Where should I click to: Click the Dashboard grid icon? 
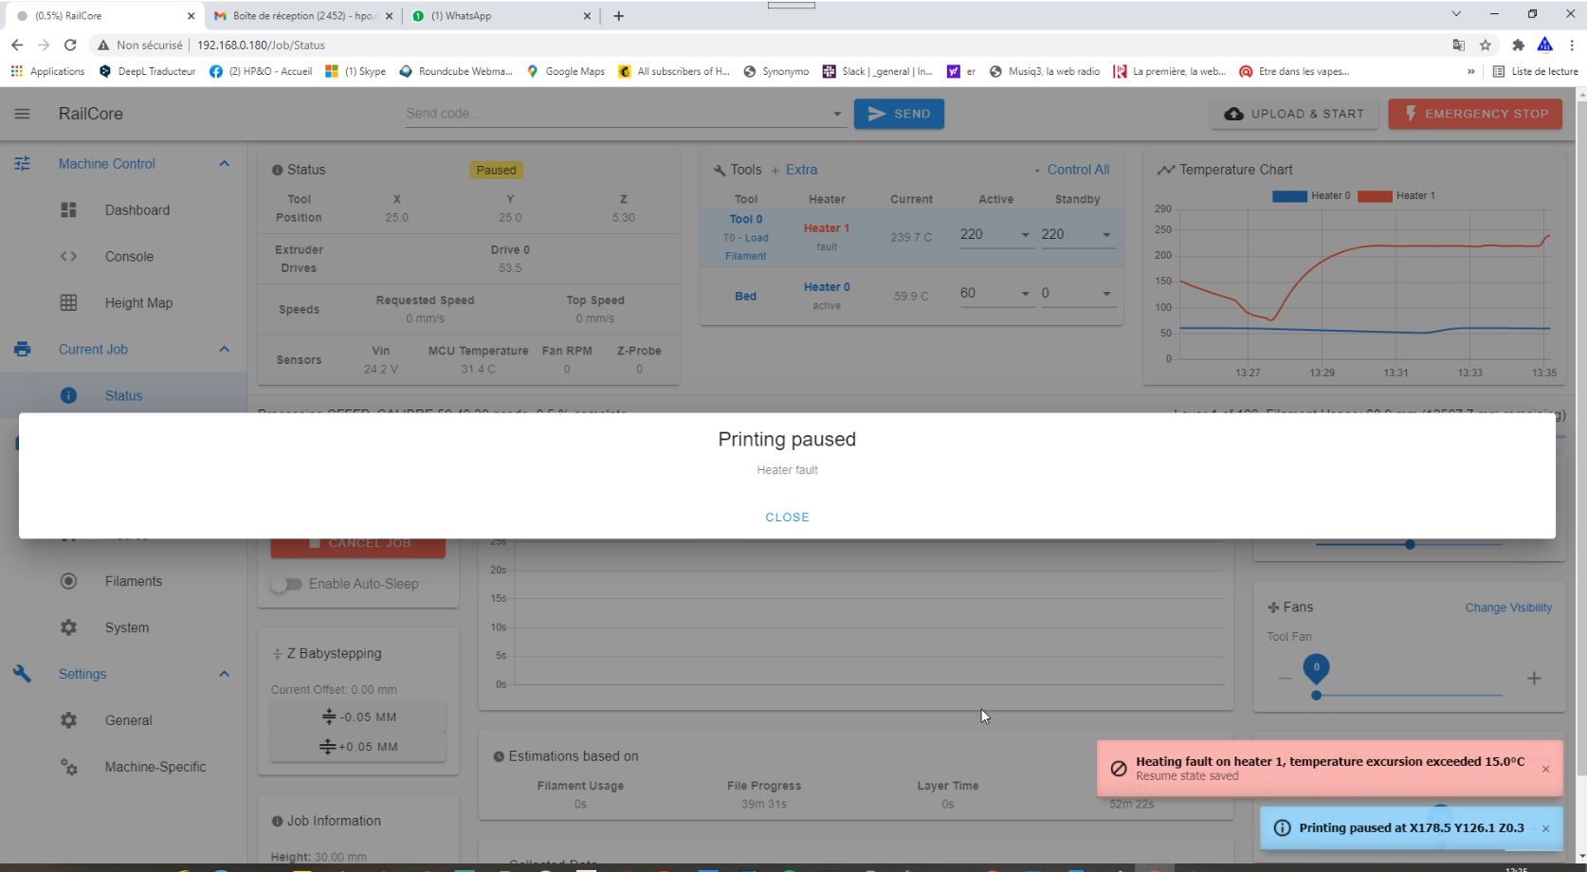coord(68,210)
